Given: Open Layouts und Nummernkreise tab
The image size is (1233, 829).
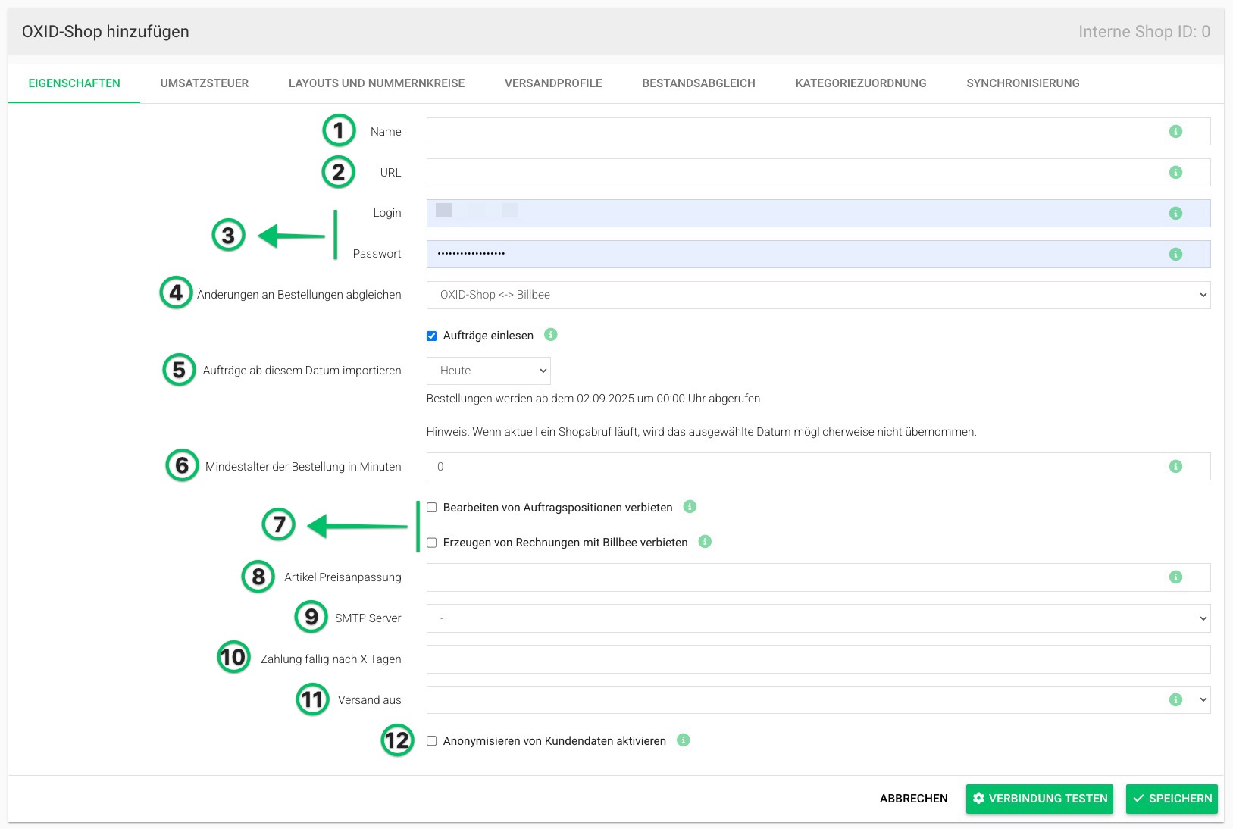Looking at the screenshot, I should point(377,83).
